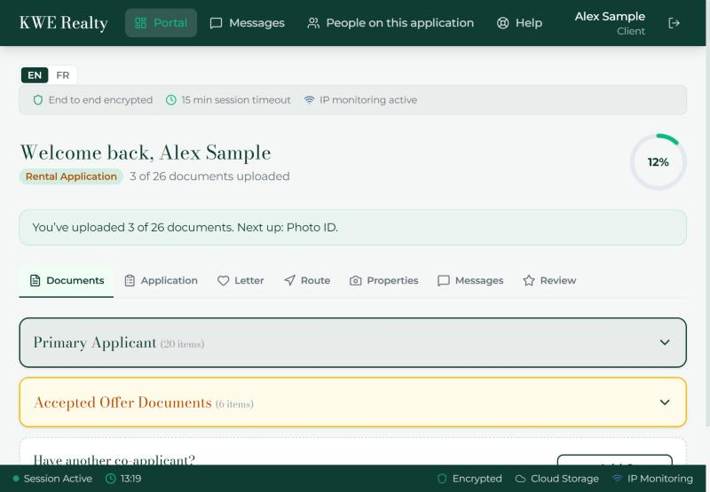Click the End to end encrypted text
The width and height of the screenshot is (710, 492).
(x=100, y=100)
